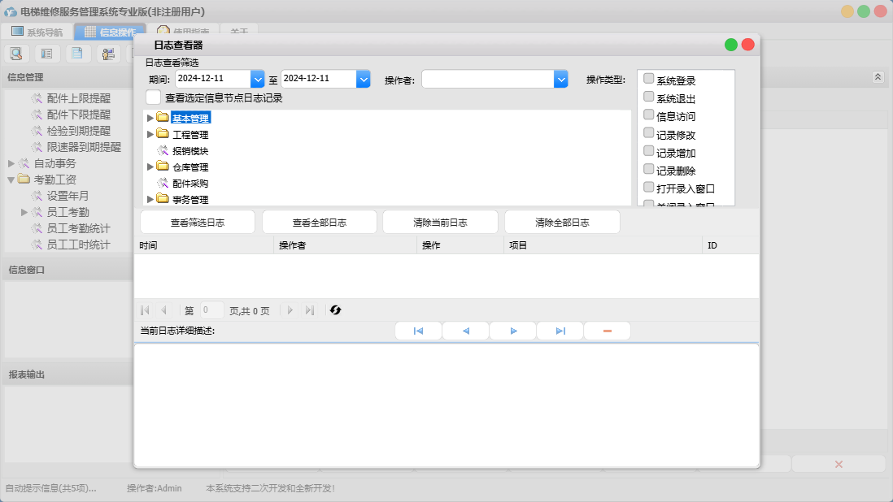Click the red minus delete log button
The width and height of the screenshot is (893, 502).
click(x=607, y=331)
